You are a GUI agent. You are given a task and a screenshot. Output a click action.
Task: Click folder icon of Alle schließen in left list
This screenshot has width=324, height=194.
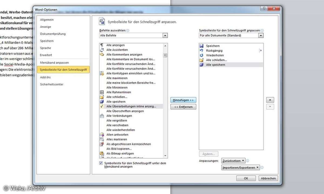(x=102, y=97)
